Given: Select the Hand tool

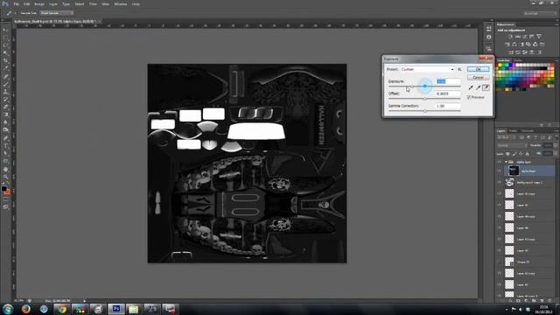Looking at the screenshot, I should coord(5,169).
